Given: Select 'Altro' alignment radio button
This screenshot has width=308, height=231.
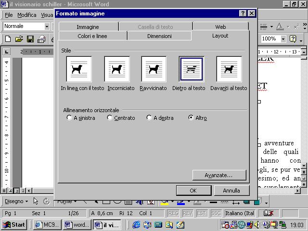Looking at the screenshot, I should pyautogui.click(x=191, y=117).
